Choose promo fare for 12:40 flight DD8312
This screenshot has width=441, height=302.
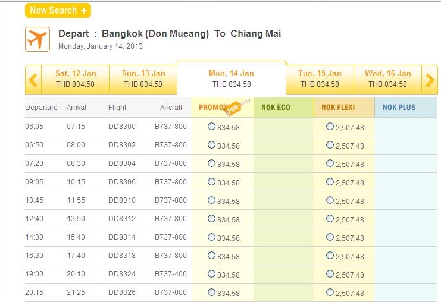pyautogui.click(x=211, y=219)
